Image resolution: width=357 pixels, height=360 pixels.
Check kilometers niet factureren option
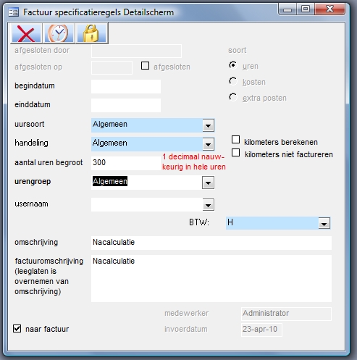coord(235,153)
